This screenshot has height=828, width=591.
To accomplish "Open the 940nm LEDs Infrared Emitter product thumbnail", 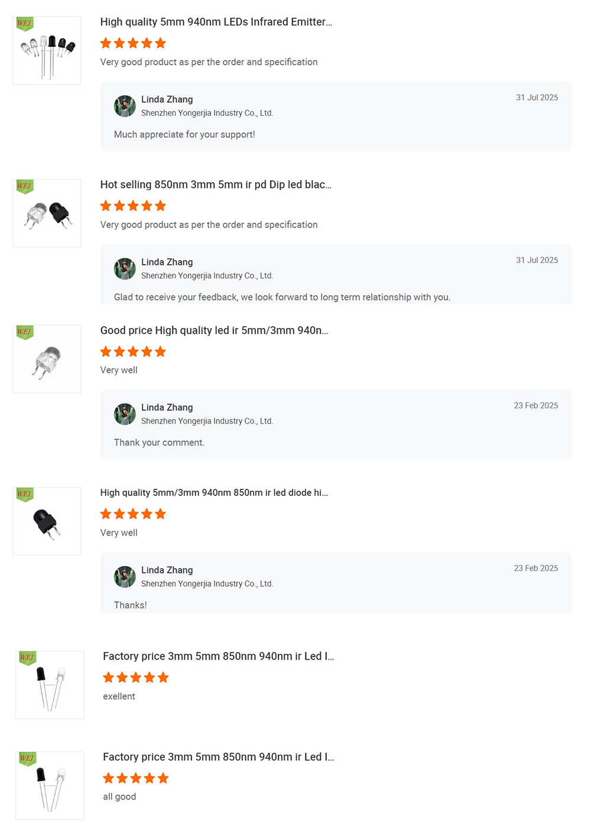I will tap(47, 50).
